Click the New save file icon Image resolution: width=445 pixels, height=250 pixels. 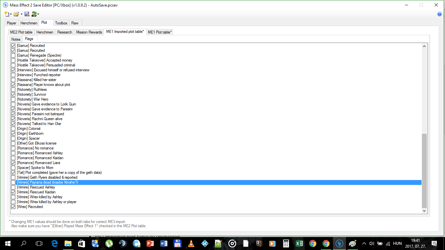tap(7, 14)
